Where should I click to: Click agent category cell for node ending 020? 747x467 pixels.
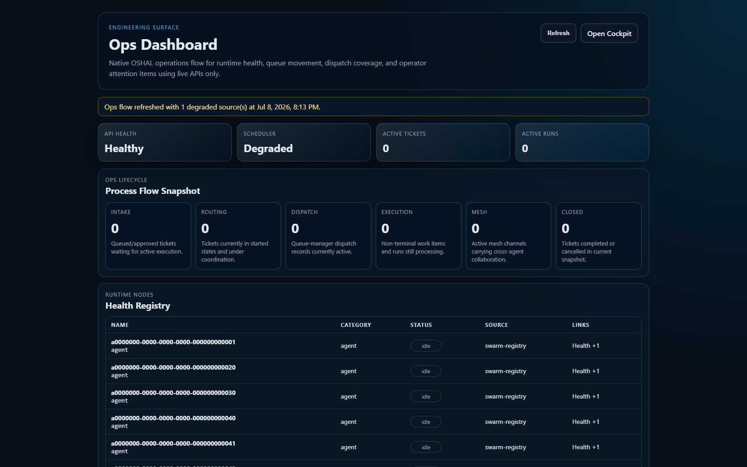[349, 371]
